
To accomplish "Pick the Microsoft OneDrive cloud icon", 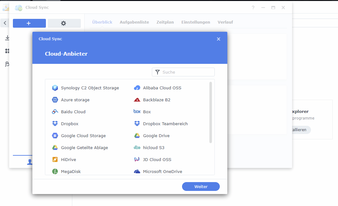I will (137, 172).
